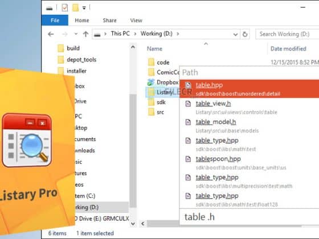
Task: Select the Dropbox folder icon
Action: point(151,82)
